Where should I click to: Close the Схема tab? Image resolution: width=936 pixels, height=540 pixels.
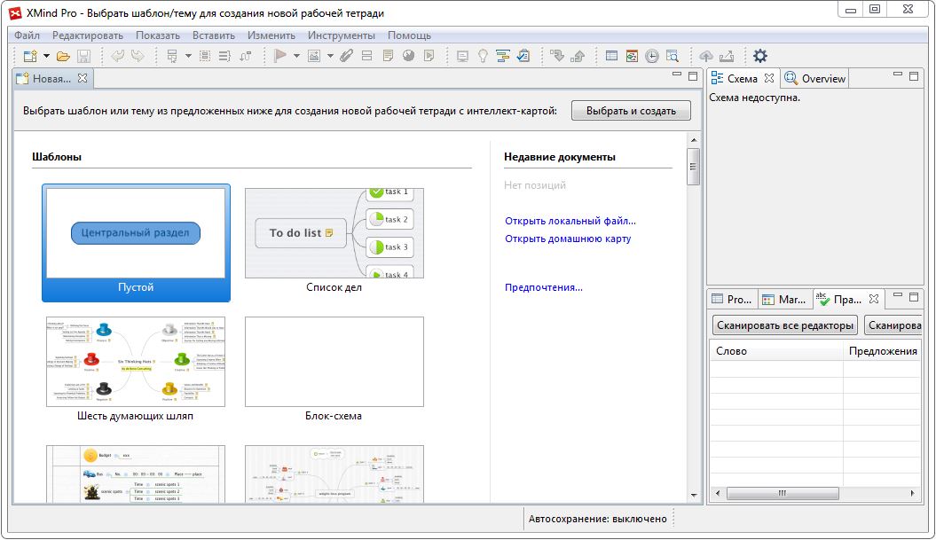pos(769,79)
